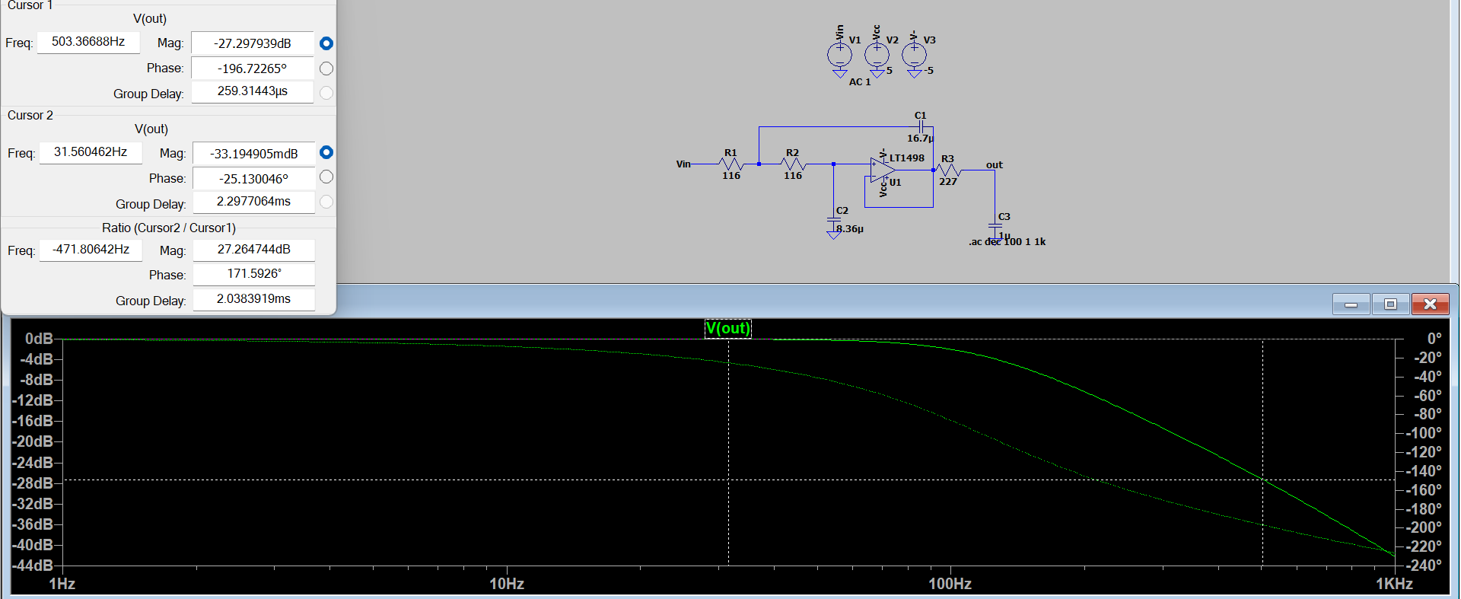The width and height of the screenshot is (1461, 599).
Task: Click Ratio Group Delay field 2.0383919ms
Action: coord(254,299)
